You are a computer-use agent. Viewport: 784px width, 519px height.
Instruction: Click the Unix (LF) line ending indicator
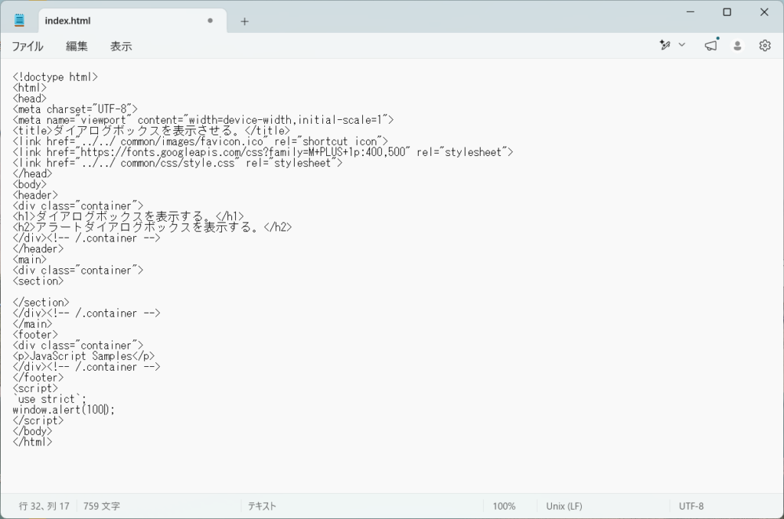(x=564, y=506)
